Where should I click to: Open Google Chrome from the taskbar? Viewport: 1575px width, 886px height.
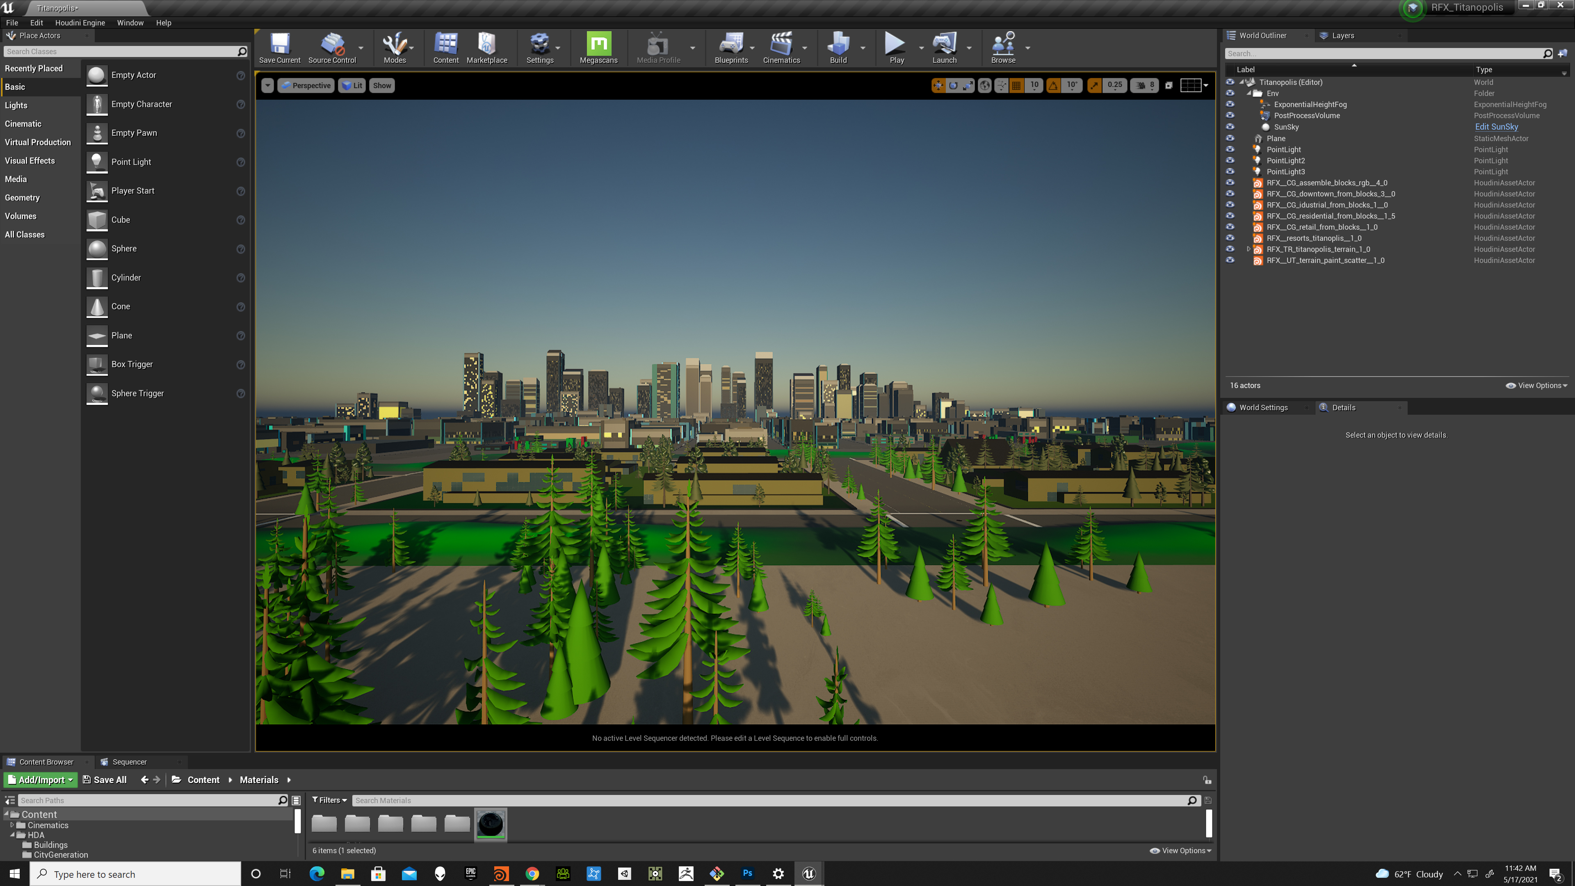(532, 874)
